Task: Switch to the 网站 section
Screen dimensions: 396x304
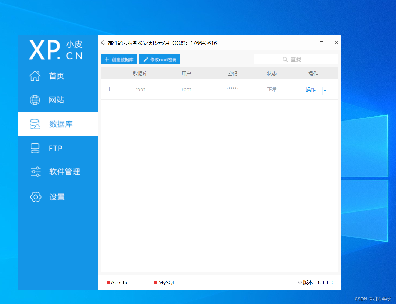Action: 58,100
